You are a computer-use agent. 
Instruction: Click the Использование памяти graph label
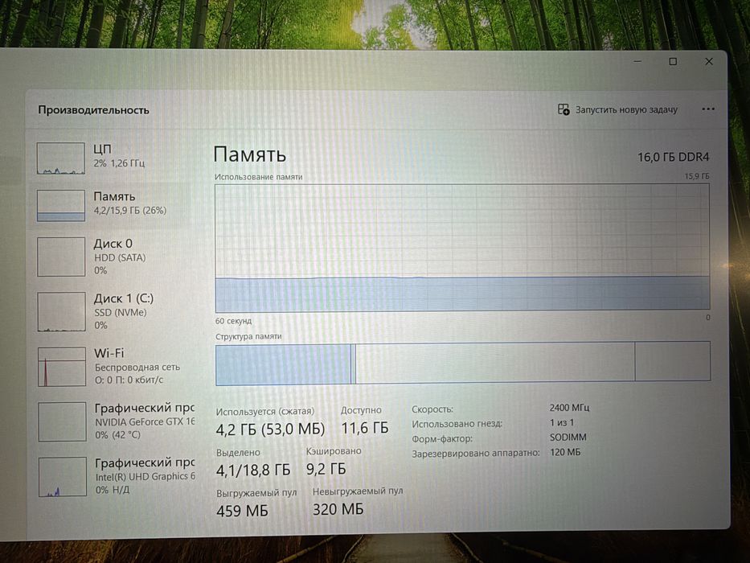(258, 177)
